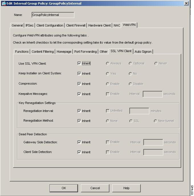The height and width of the screenshot is (196, 194).
Task: Select the WebVPN tab
Action: point(129,25)
